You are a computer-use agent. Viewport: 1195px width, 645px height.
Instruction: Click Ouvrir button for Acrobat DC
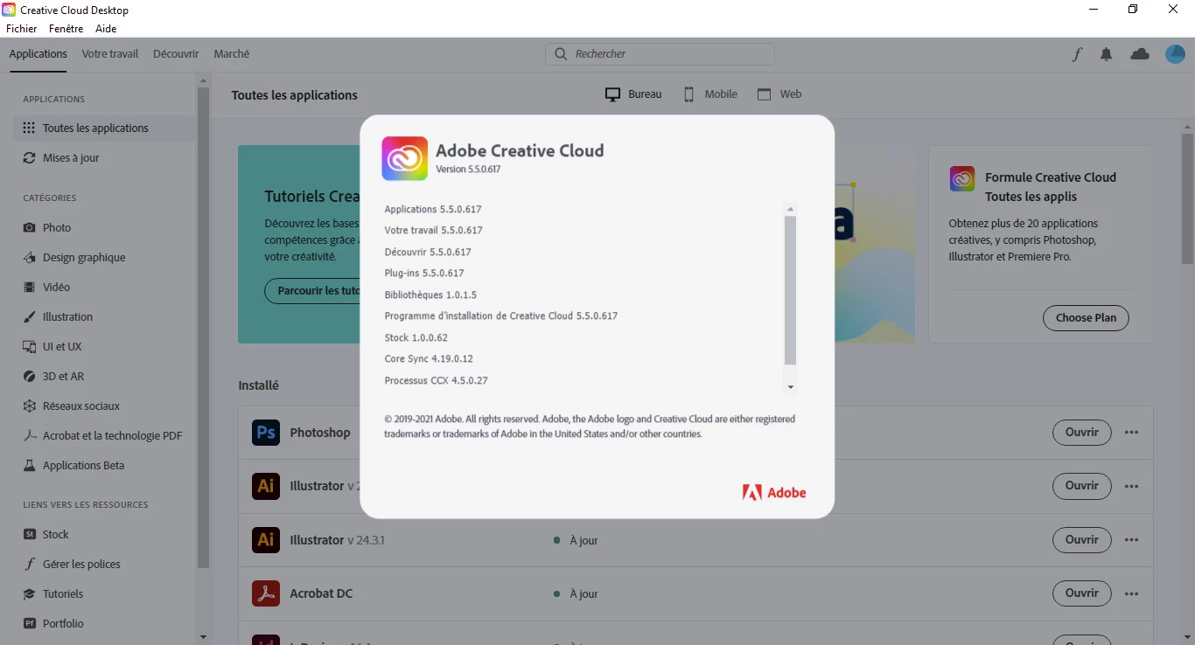[x=1082, y=593]
